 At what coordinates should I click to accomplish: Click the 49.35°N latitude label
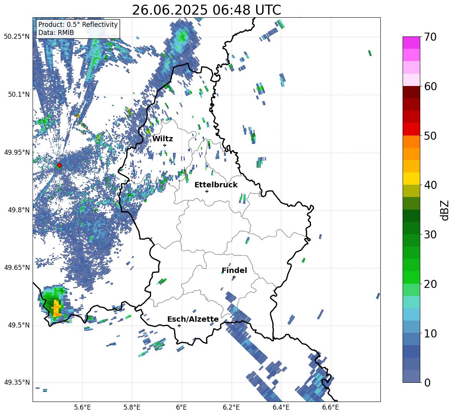pyautogui.click(x=17, y=382)
